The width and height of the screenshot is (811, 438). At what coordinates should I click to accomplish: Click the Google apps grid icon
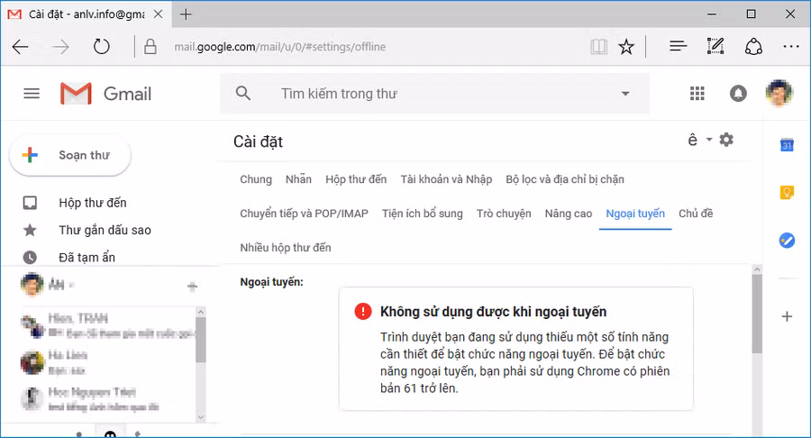click(697, 94)
